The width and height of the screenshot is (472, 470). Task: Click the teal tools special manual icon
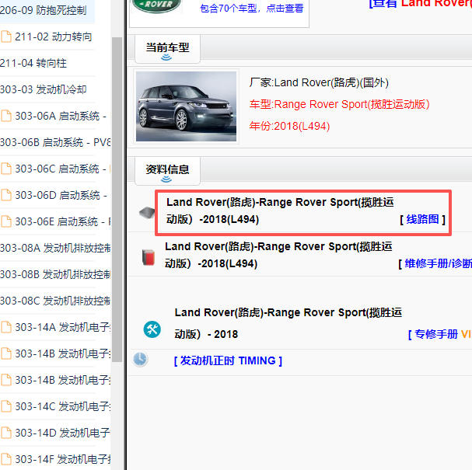click(x=152, y=329)
